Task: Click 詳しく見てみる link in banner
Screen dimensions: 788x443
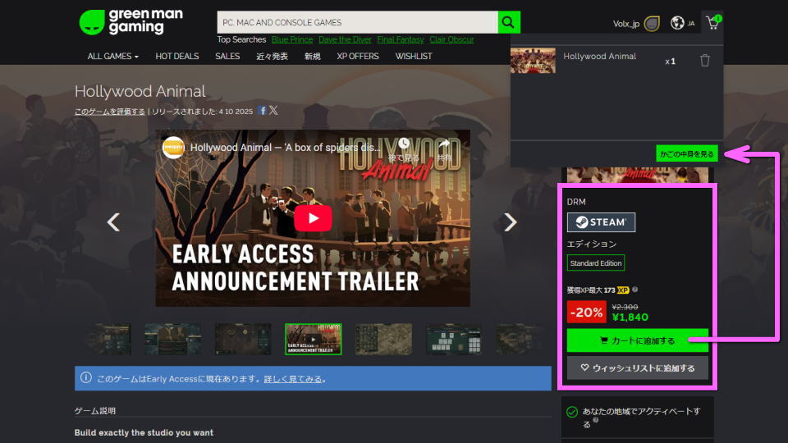Action: 293,379
